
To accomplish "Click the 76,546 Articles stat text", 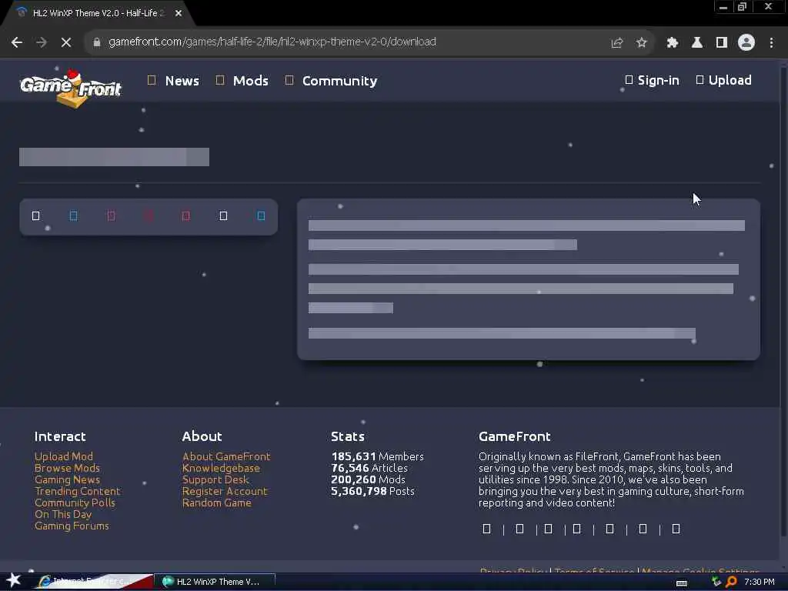I will 369,468.
